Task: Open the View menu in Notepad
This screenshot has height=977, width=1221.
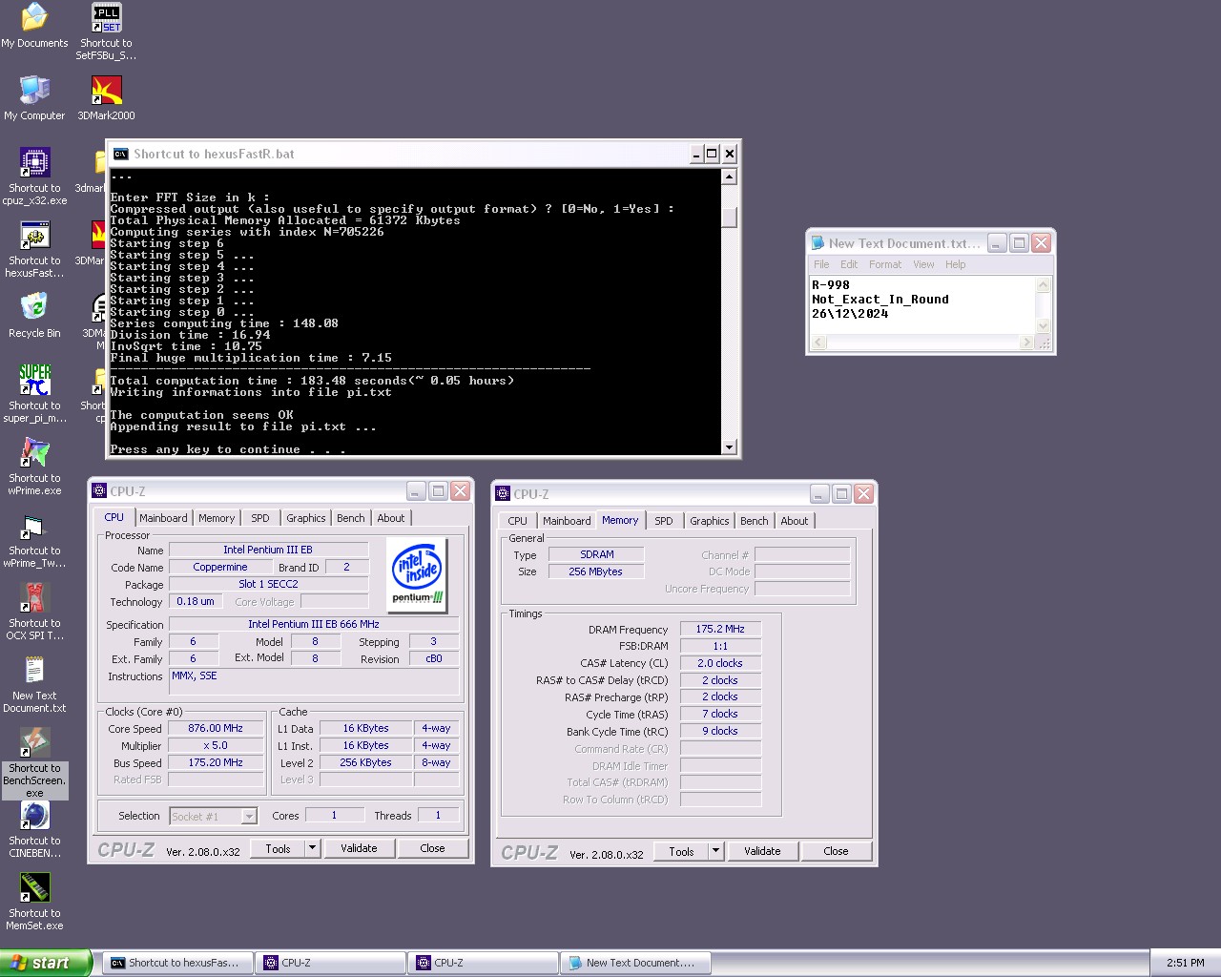Action: (923, 264)
